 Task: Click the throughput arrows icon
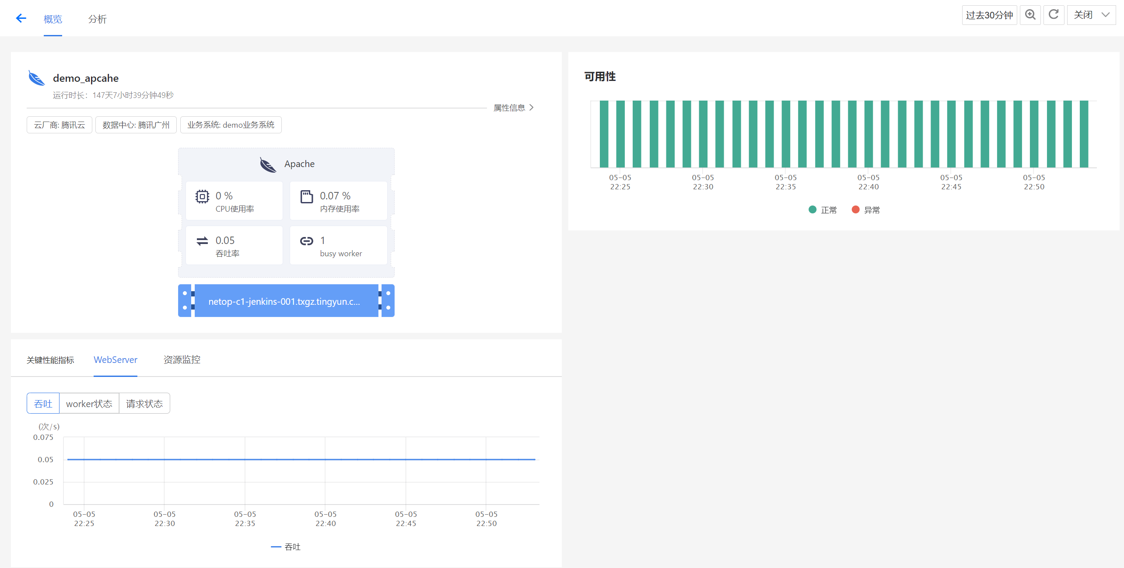tap(202, 241)
